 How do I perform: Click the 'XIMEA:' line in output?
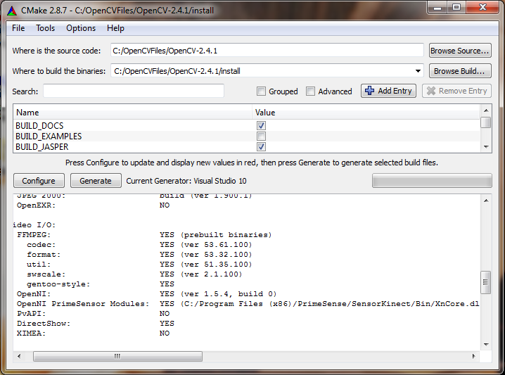31,333
